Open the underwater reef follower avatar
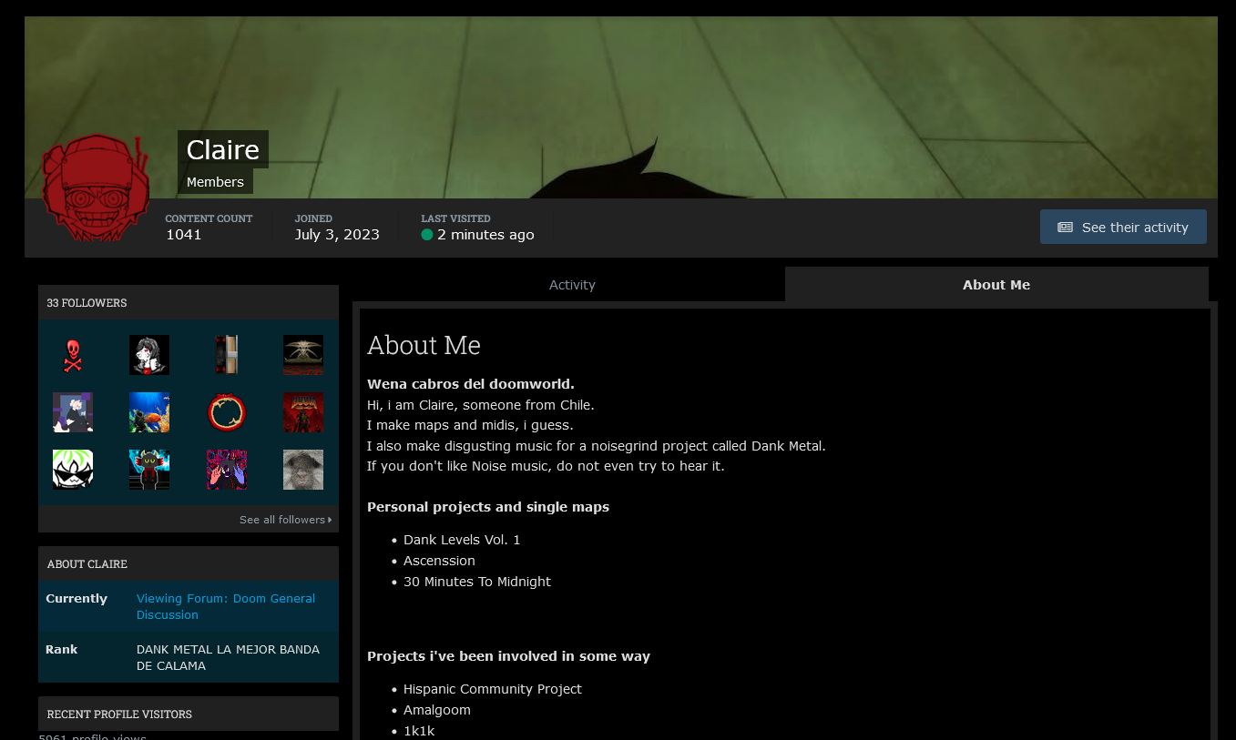The width and height of the screenshot is (1236, 740). [x=149, y=412]
